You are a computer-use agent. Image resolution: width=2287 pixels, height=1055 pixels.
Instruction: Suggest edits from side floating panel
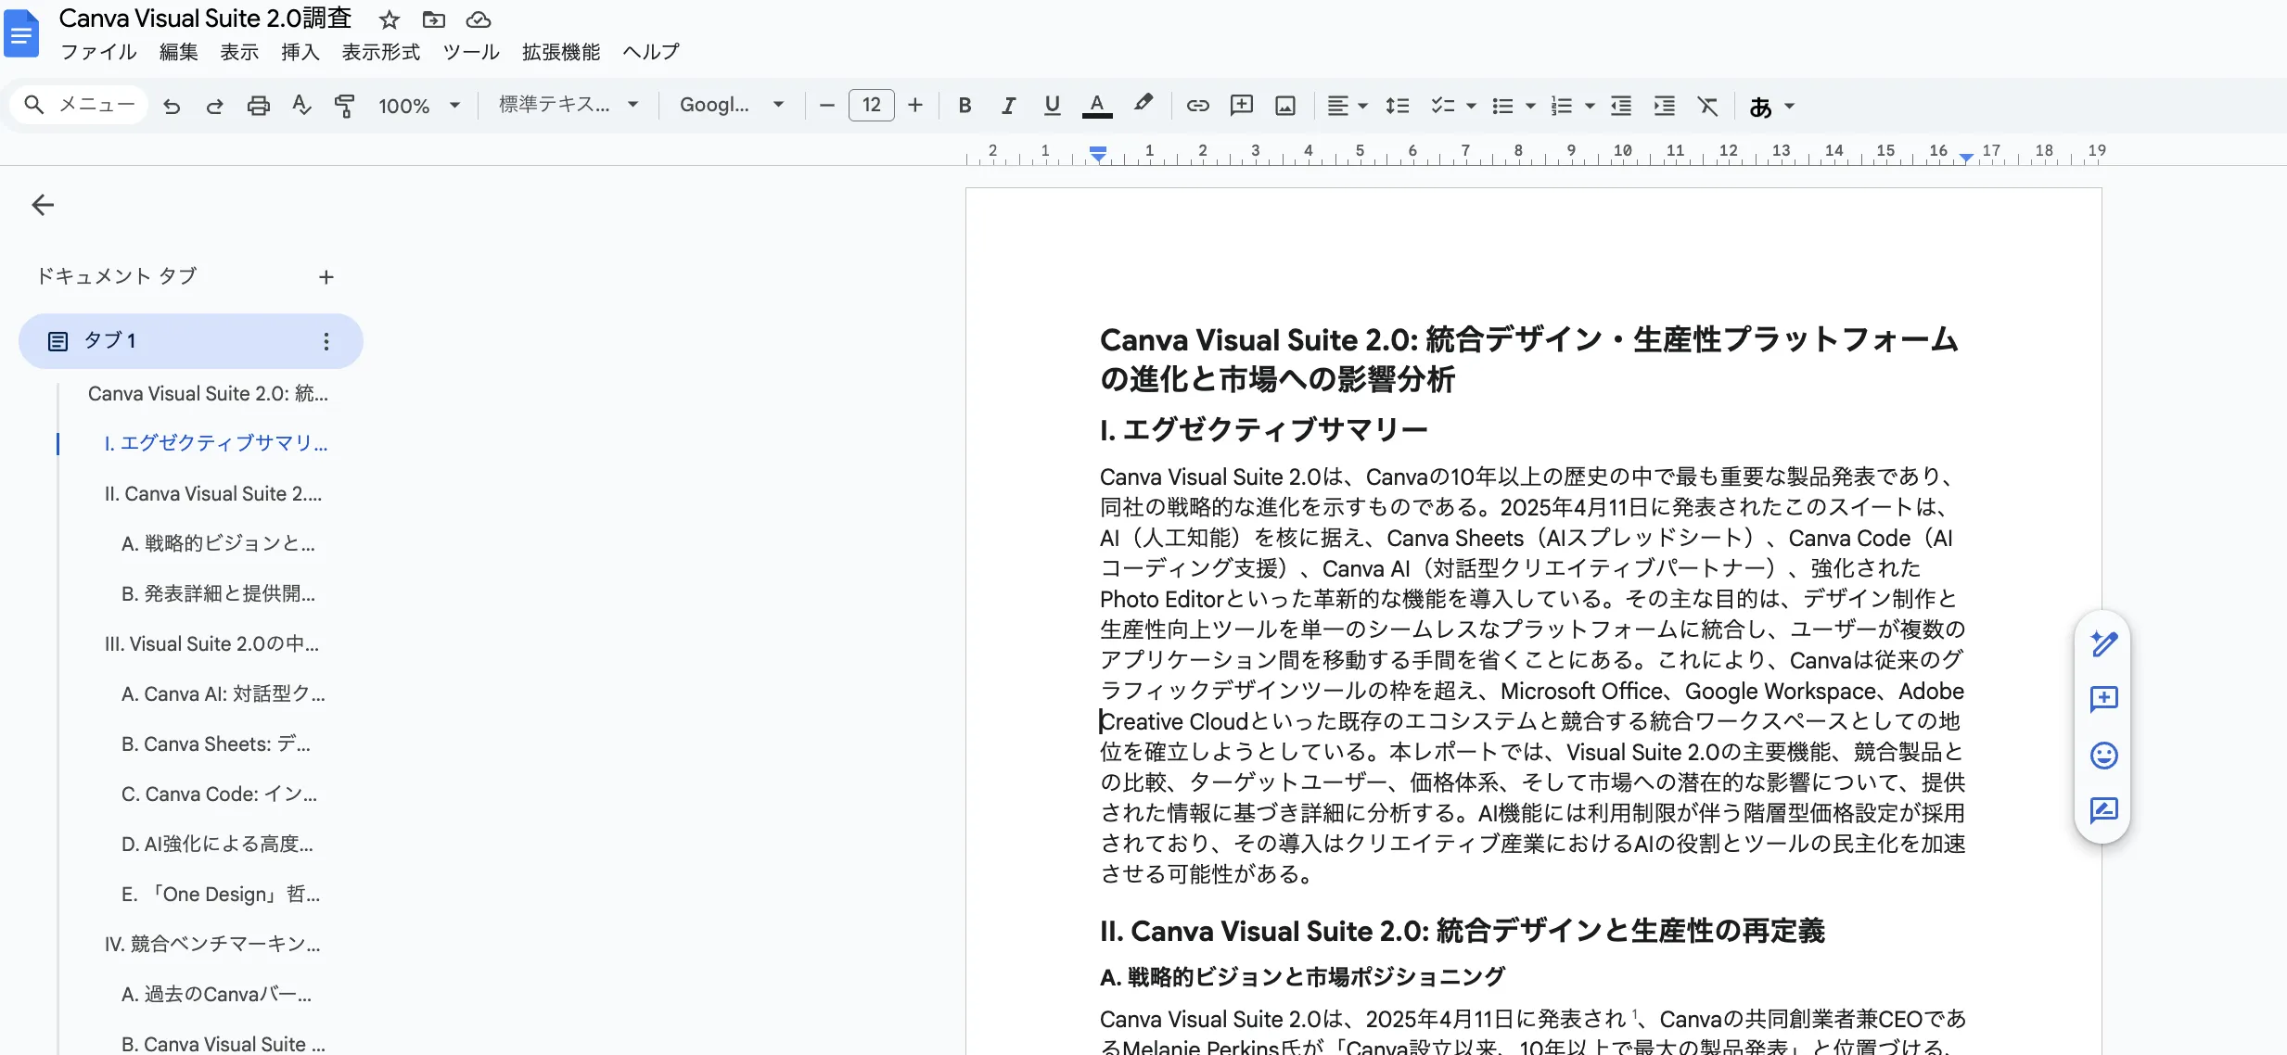coord(2103,810)
